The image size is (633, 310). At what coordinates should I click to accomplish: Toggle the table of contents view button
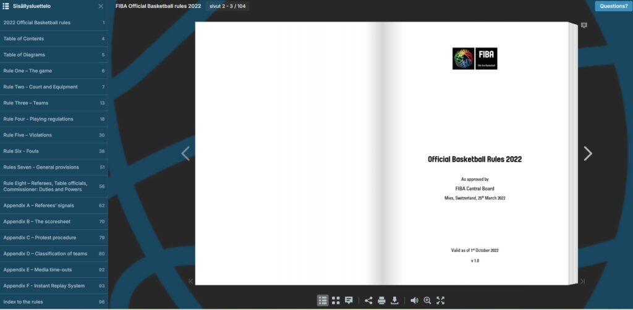tap(323, 300)
